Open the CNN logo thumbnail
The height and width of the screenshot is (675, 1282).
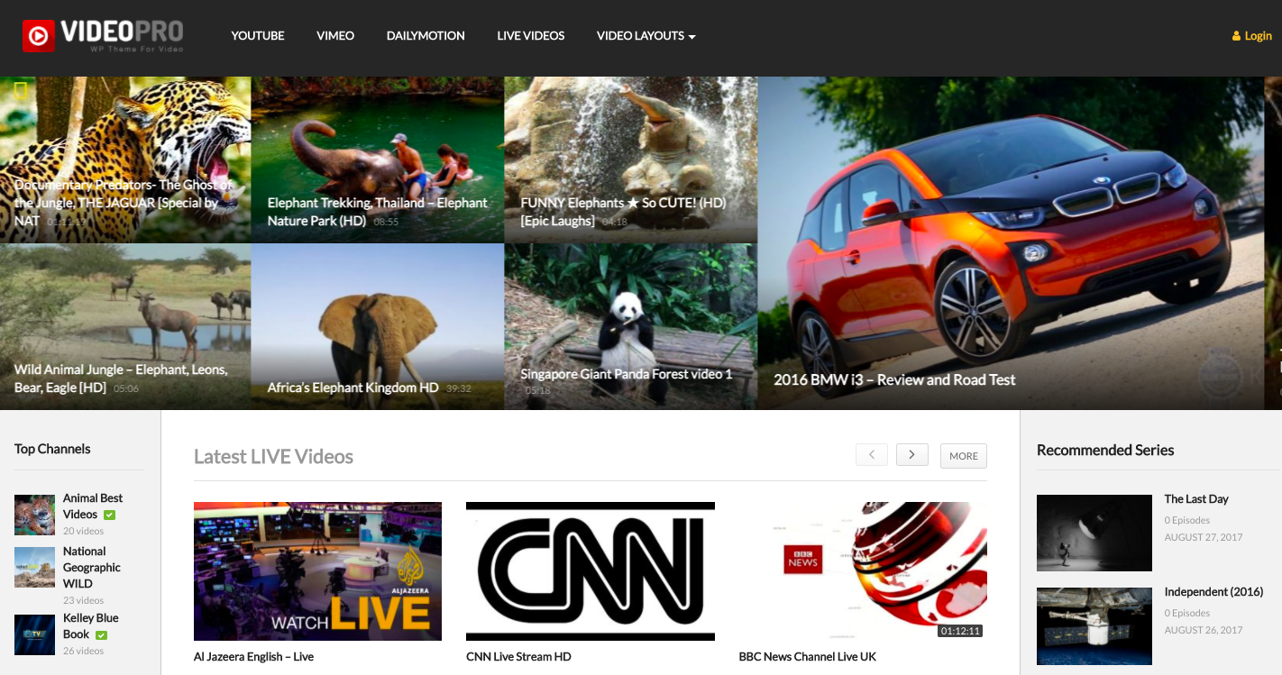[x=591, y=571]
